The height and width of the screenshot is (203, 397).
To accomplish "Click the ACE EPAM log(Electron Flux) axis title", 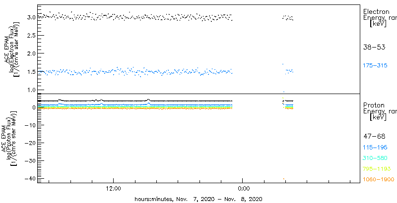I will pyautogui.click(x=12, y=50).
